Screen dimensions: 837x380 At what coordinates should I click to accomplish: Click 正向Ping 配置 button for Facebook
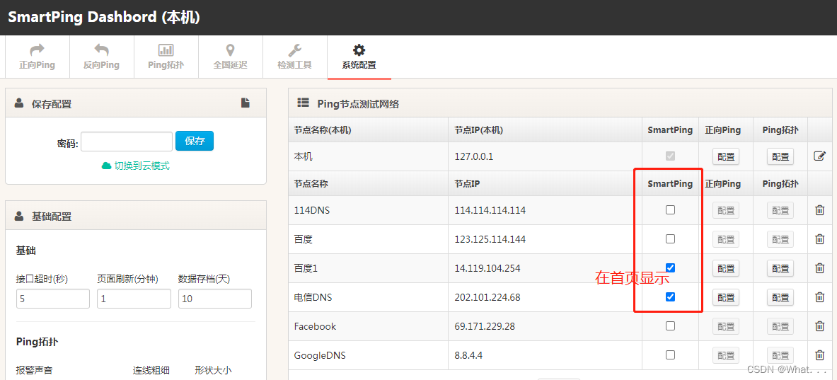(x=726, y=326)
